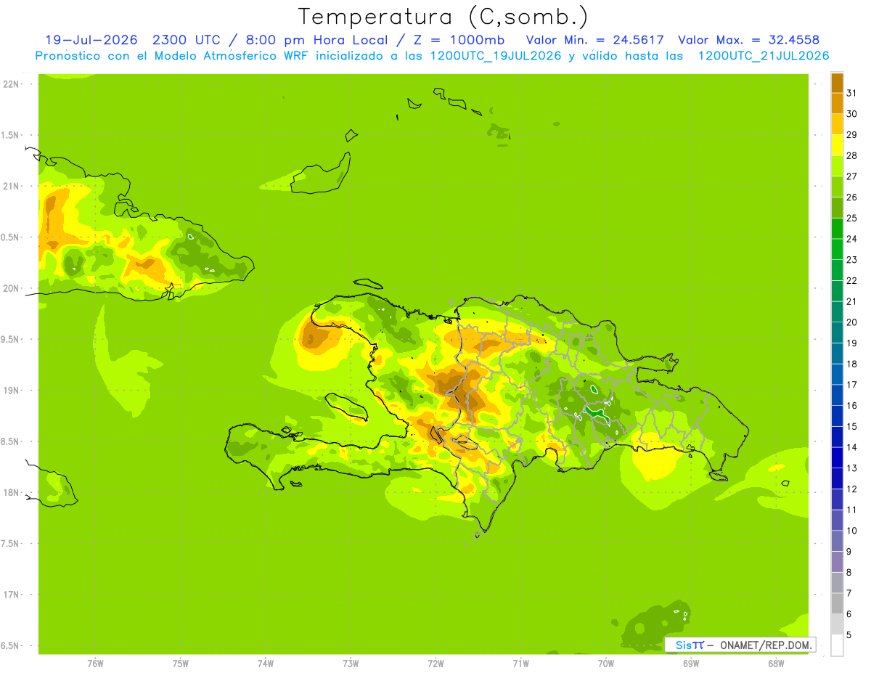Image resolution: width=871 pixels, height=673 pixels.
Task: Click the 0.5N latitude axis label
Action: (11, 237)
